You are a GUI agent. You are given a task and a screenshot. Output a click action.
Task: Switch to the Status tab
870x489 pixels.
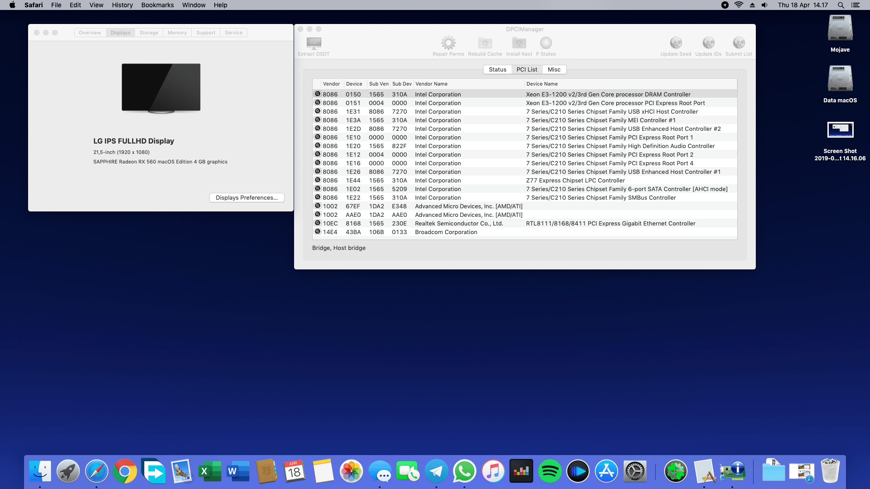[497, 70]
